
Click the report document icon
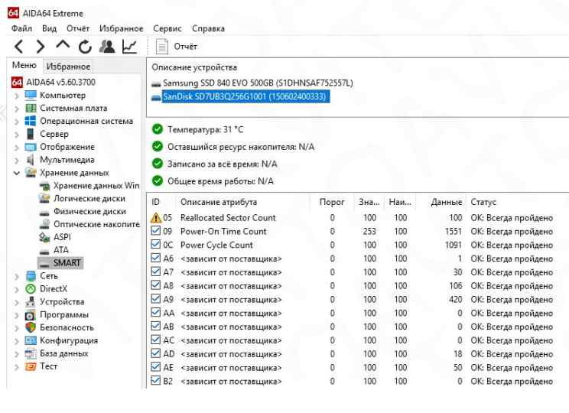(162, 47)
